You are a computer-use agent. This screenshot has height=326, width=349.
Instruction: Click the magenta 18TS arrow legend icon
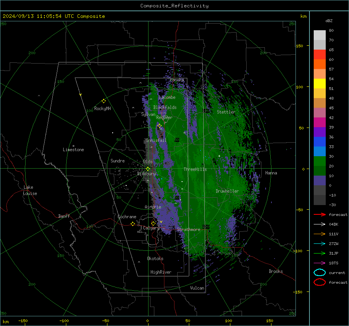(320, 263)
